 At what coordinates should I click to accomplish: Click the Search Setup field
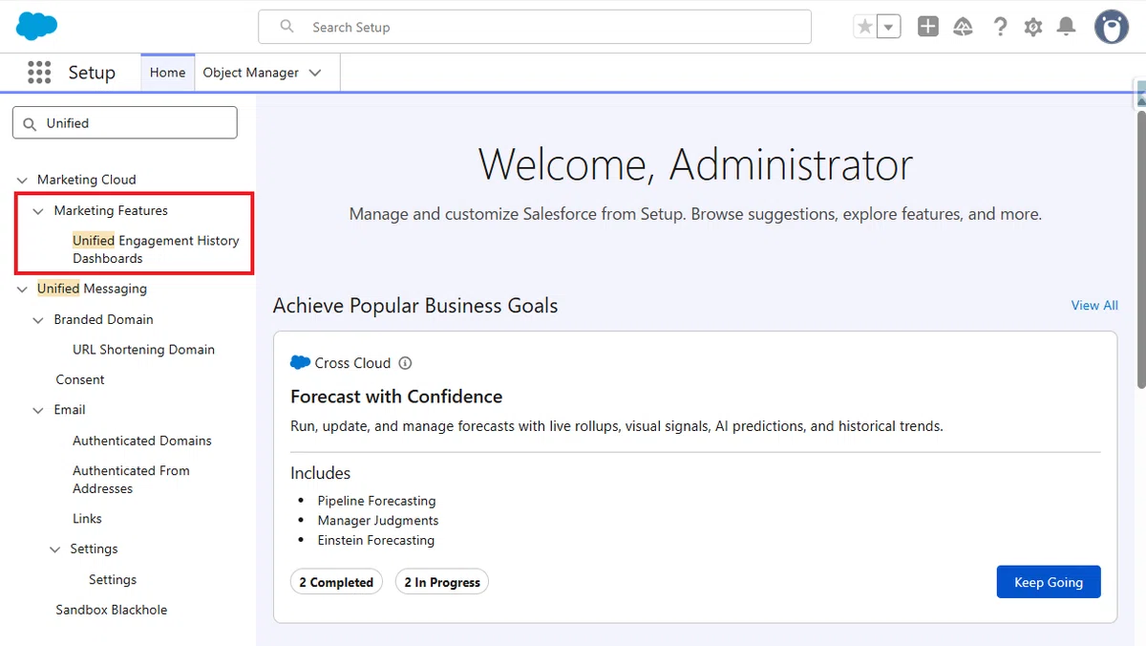tap(535, 27)
